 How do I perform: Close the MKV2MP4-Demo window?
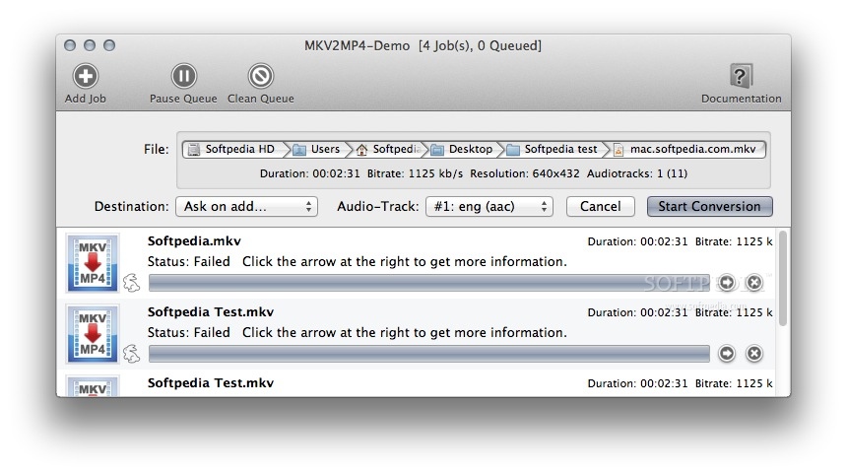(70, 45)
